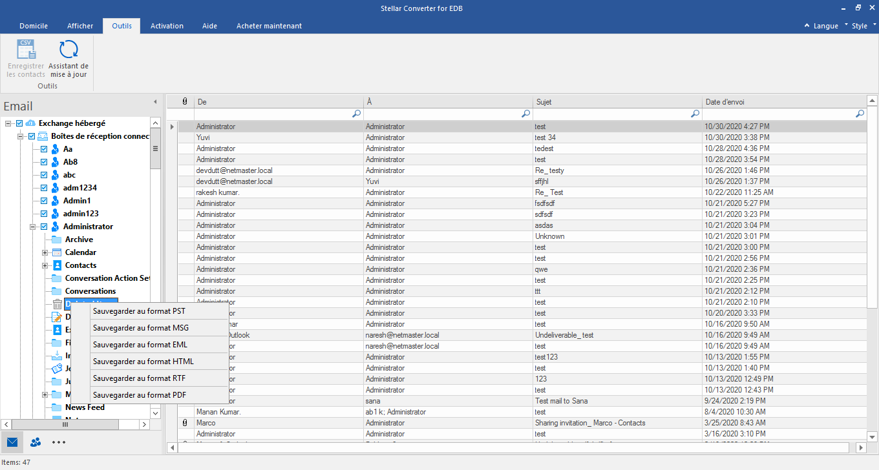Click the Enregistrer les contacts CSV icon
This screenshot has width=879, height=470.
[26, 50]
